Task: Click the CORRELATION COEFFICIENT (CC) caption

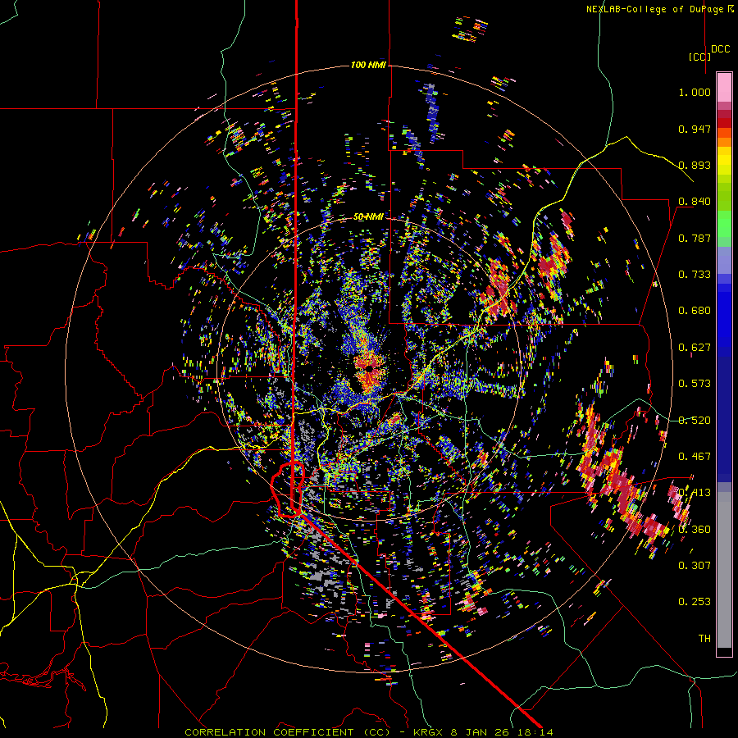Action: (x=288, y=732)
